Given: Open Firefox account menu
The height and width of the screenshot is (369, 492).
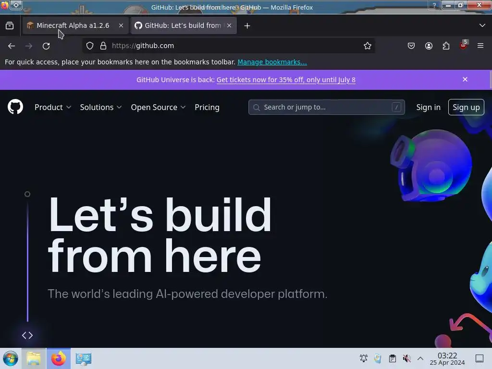Looking at the screenshot, I should (x=429, y=46).
